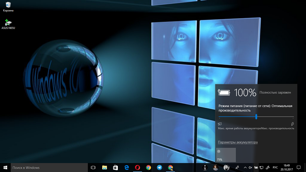Launch Microsoft Edge from the taskbar
Image resolution: width=306 pixels, height=172 pixels.
126,167
